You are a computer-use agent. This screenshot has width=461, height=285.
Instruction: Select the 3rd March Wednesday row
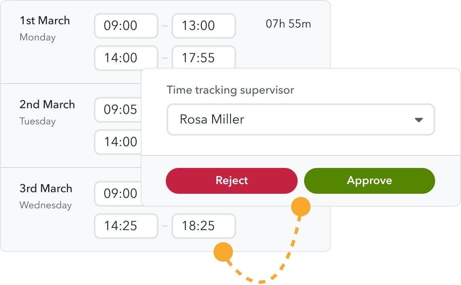tap(46, 196)
